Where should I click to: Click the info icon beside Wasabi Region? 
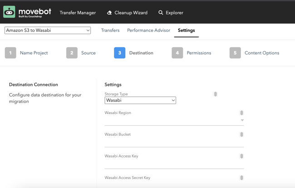coord(241,113)
